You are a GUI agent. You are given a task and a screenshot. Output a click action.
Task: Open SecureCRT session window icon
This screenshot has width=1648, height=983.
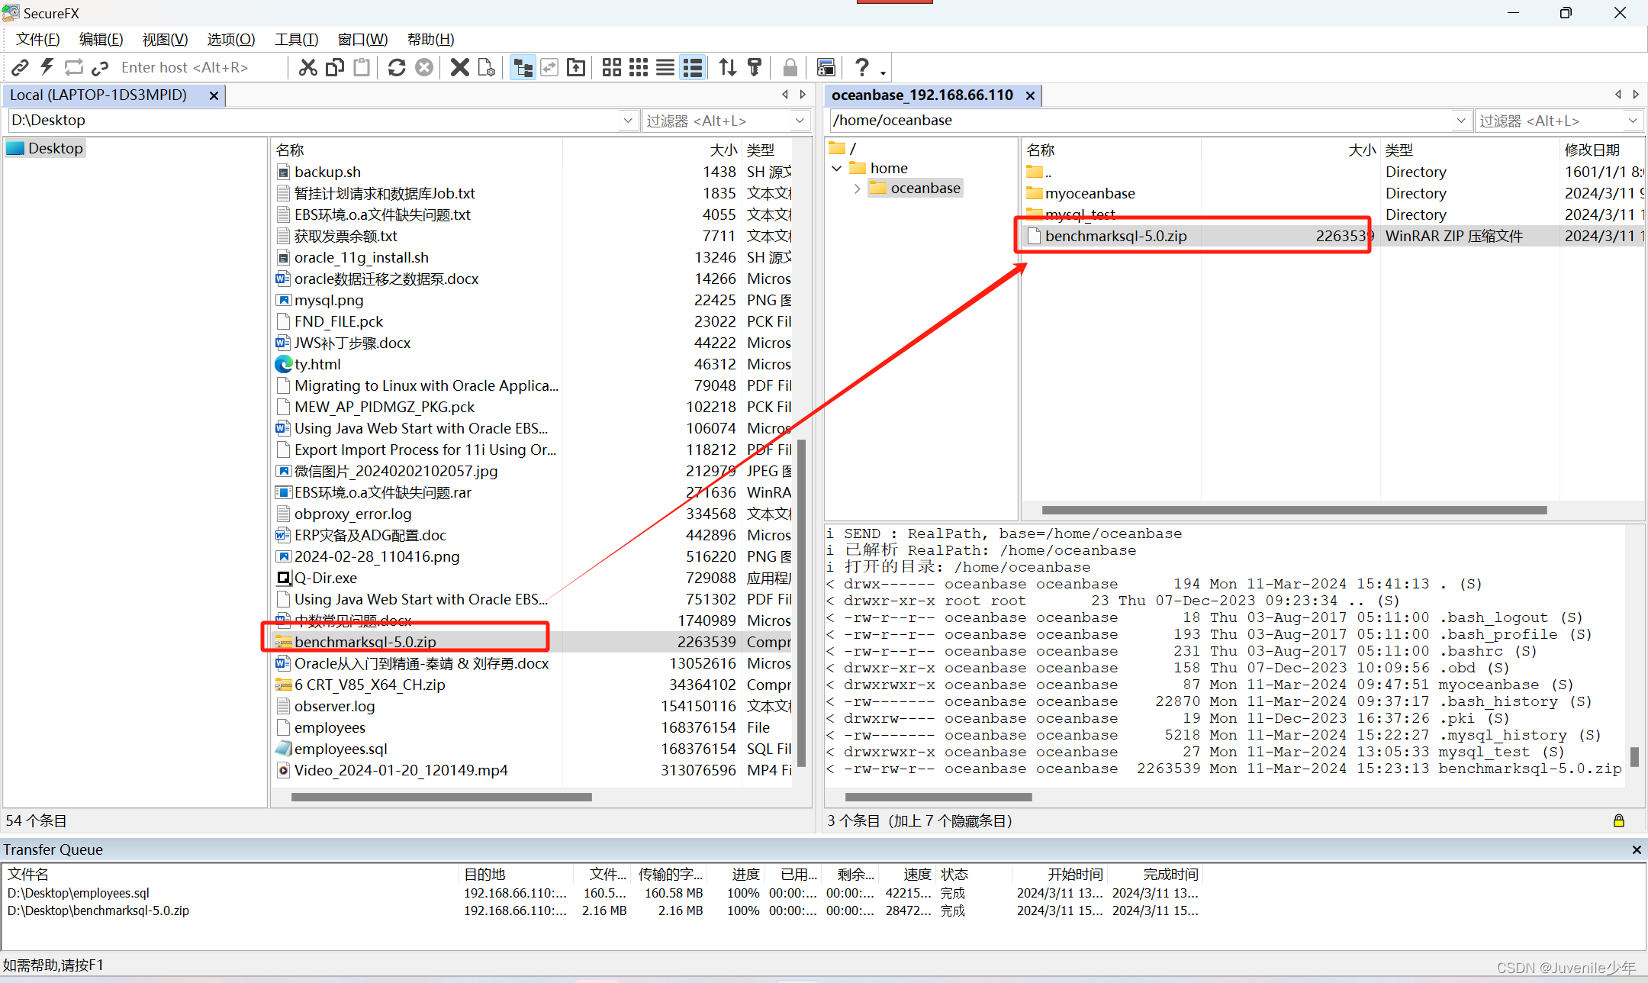click(826, 68)
